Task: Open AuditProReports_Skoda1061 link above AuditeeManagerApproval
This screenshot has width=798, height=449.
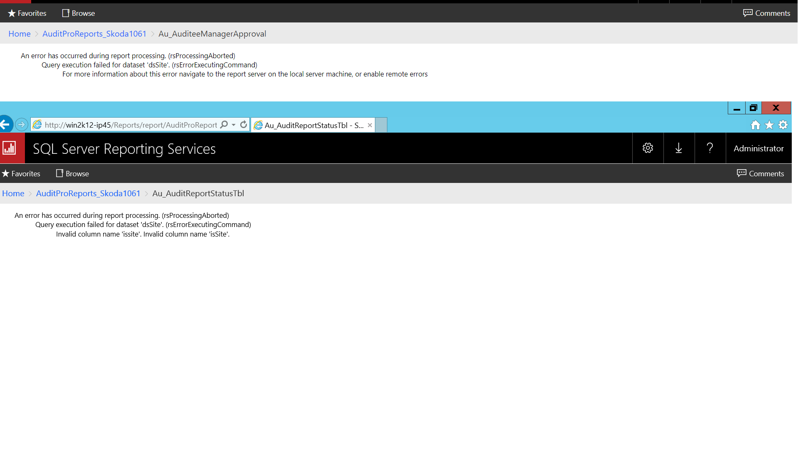Action: 94,34
